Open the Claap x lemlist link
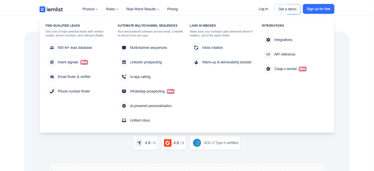This screenshot has height=171, width=374. coord(285,69)
